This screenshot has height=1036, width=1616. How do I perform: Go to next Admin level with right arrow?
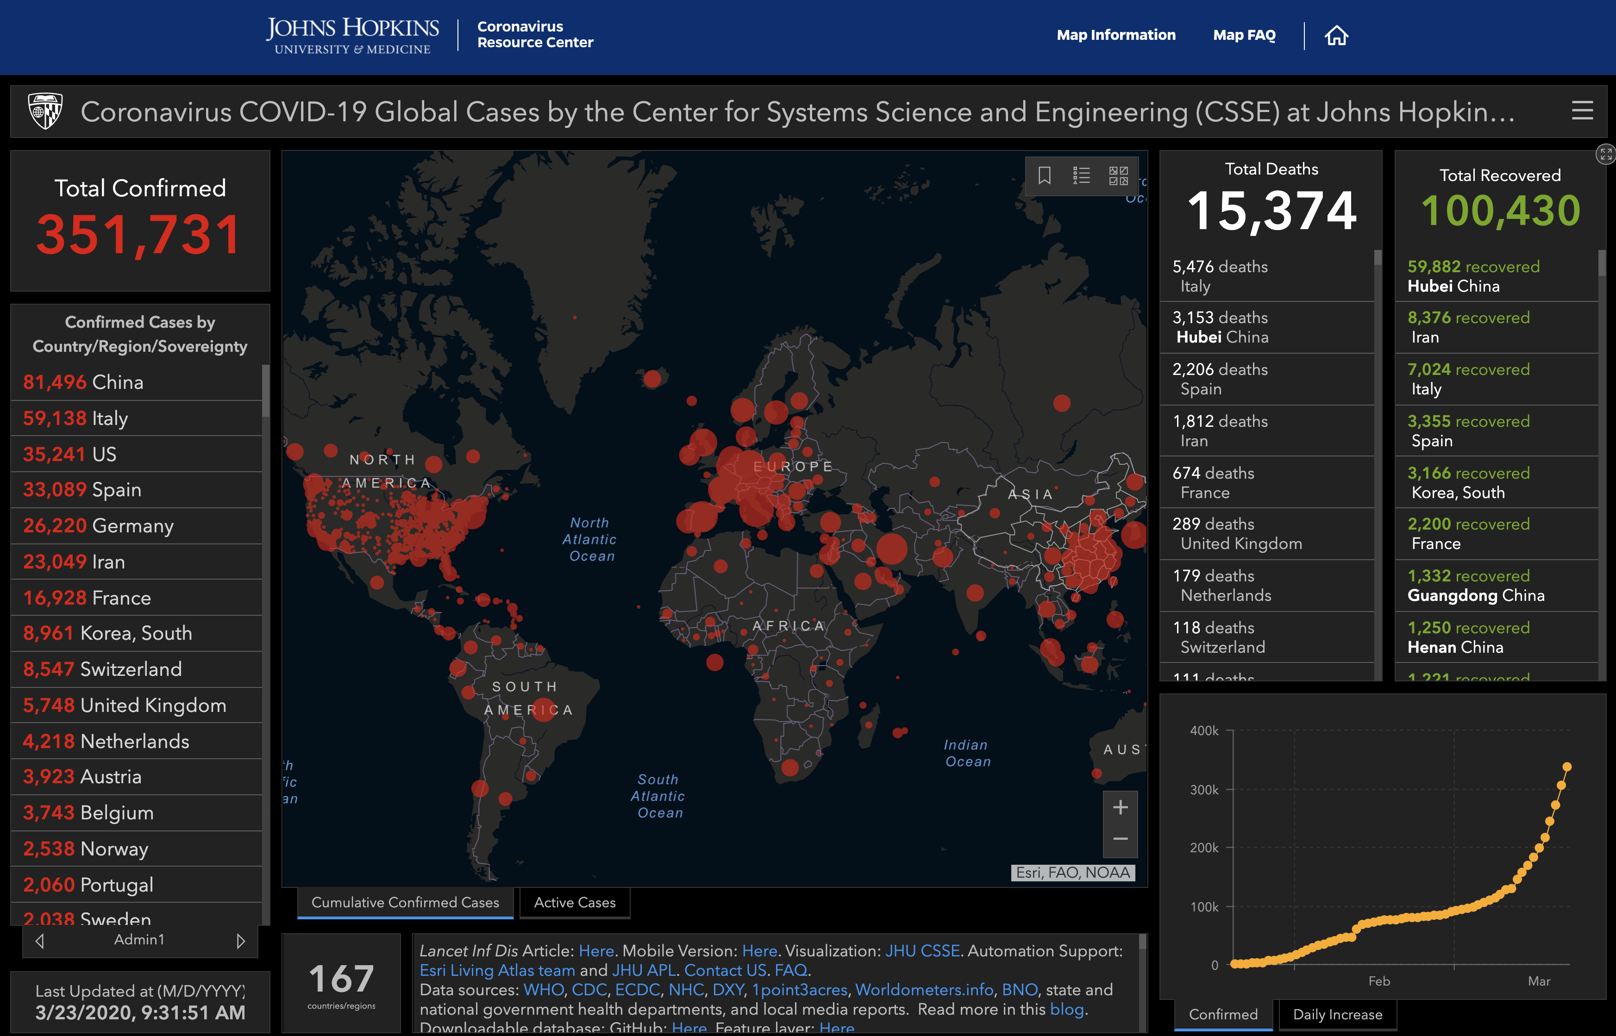tap(241, 941)
